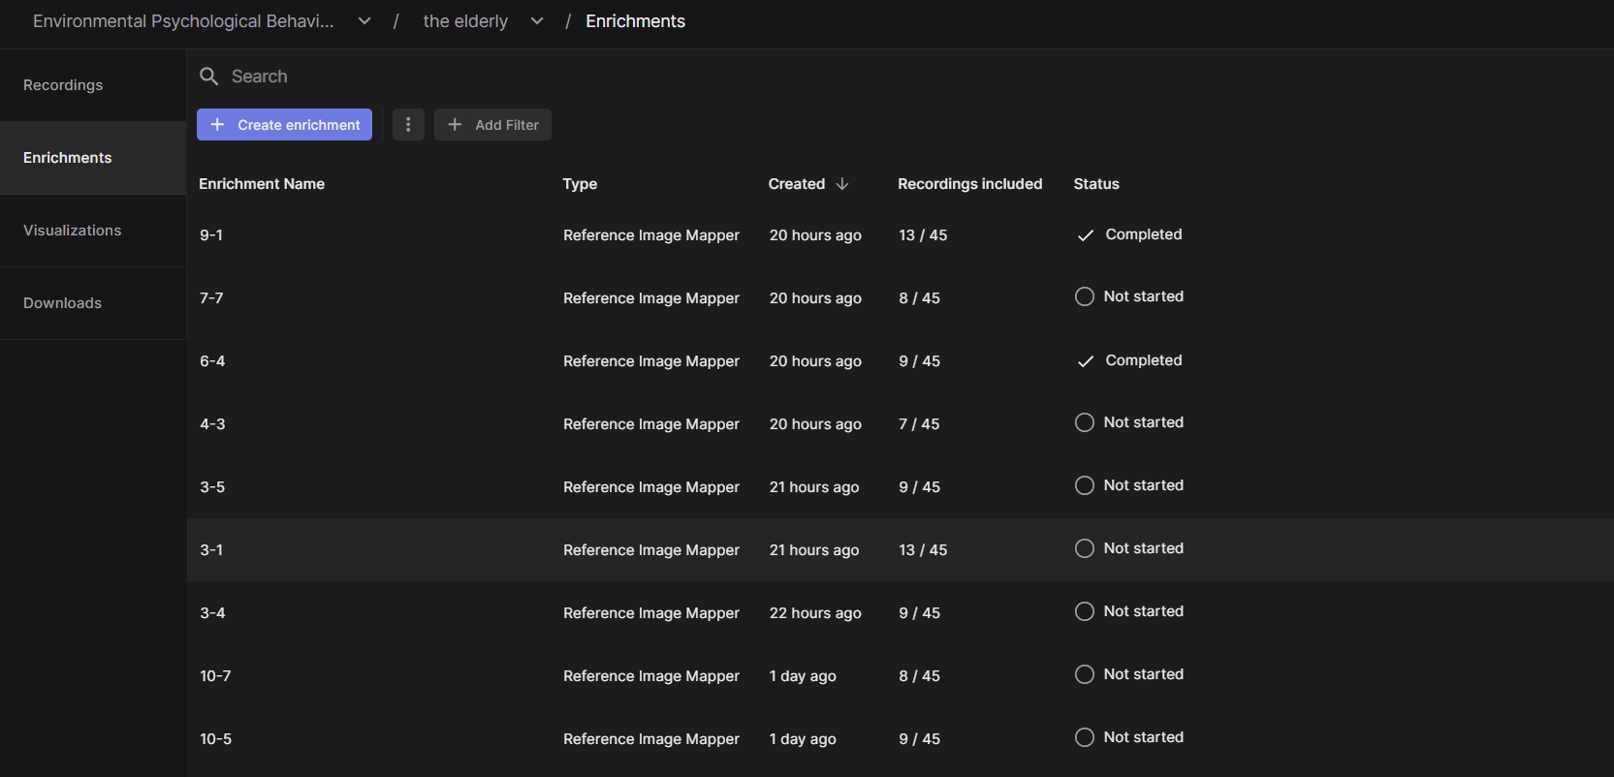Click Completed status text for 6-4

1144,360
